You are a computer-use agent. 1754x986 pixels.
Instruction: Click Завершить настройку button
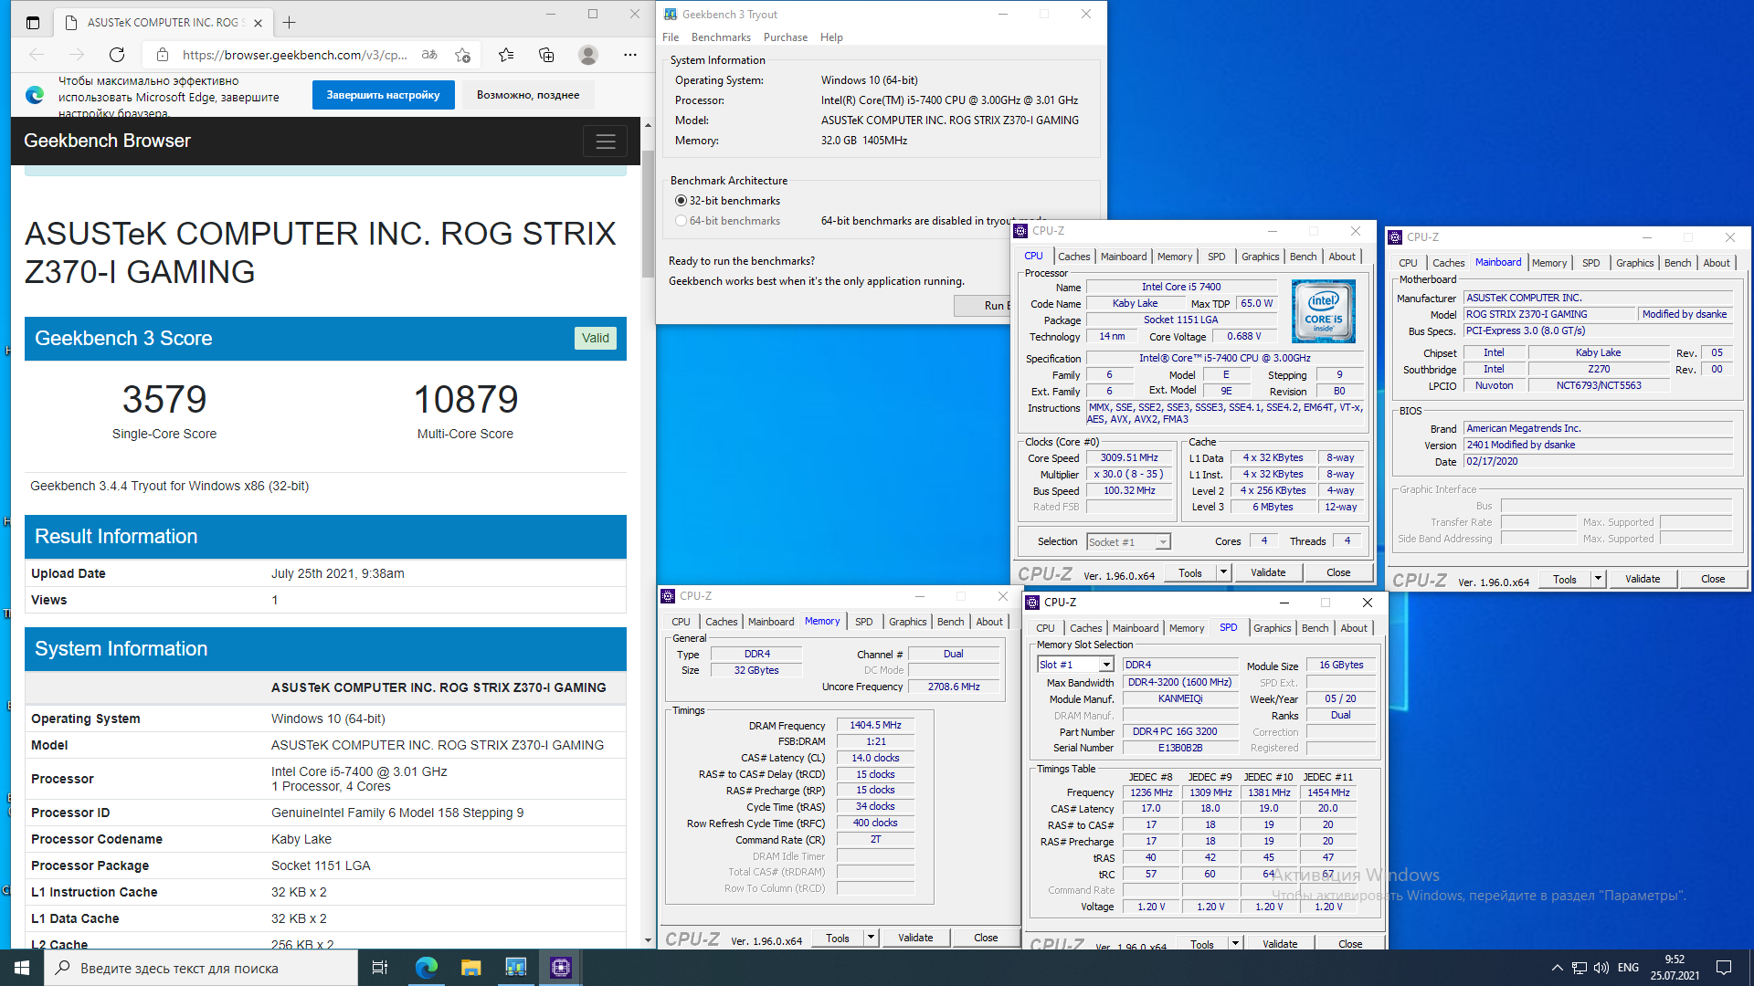coord(384,95)
